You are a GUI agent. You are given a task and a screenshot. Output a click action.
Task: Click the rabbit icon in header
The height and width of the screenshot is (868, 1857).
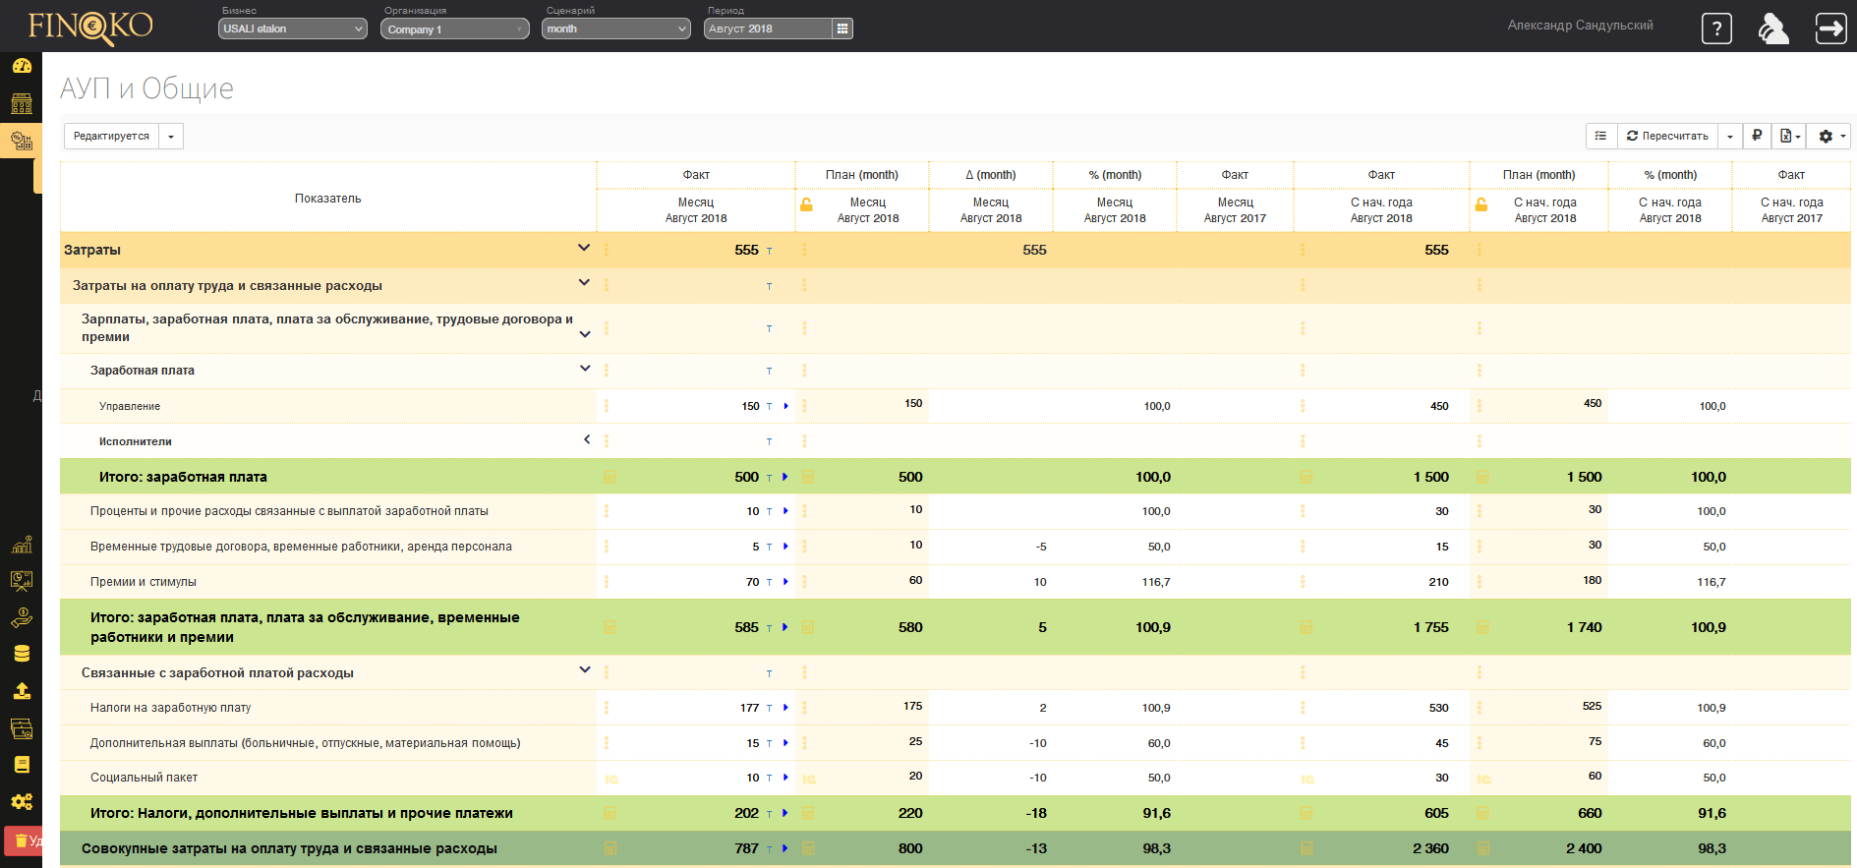[1773, 29]
